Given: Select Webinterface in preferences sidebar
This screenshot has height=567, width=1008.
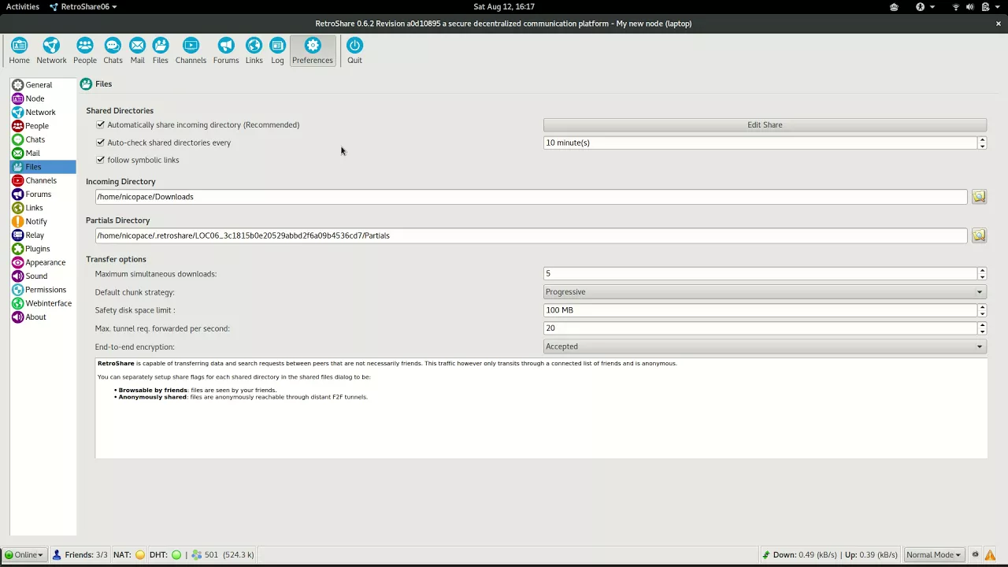Looking at the screenshot, I should pyautogui.click(x=43, y=303).
